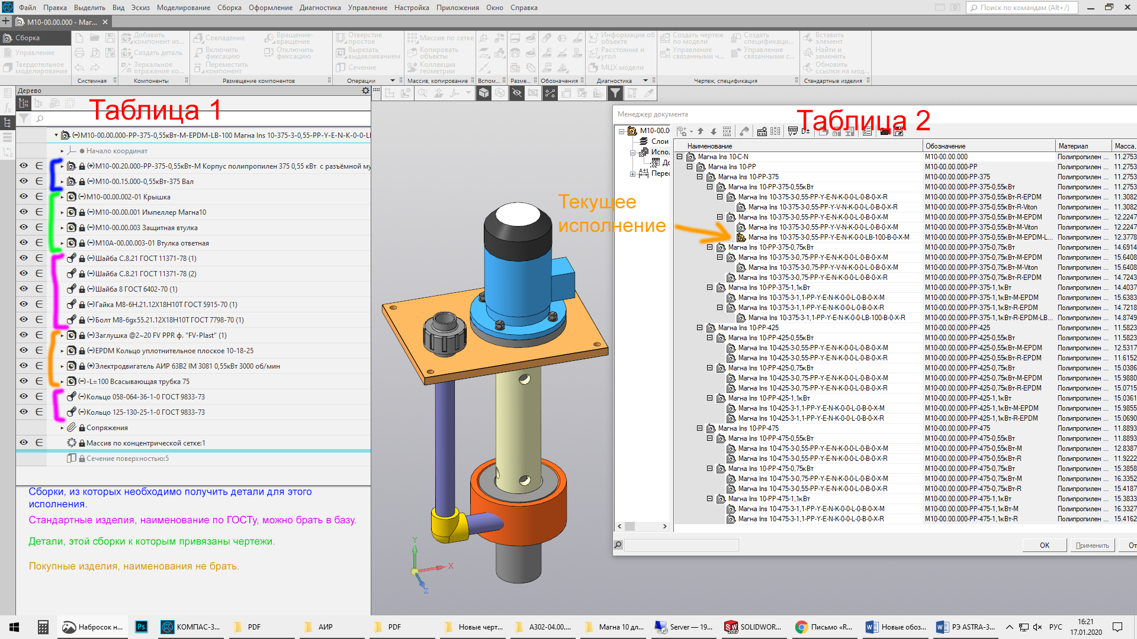Click wireframe cube display icon
The width and height of the screenshot is (1137, 639).
tap(500, 93)
